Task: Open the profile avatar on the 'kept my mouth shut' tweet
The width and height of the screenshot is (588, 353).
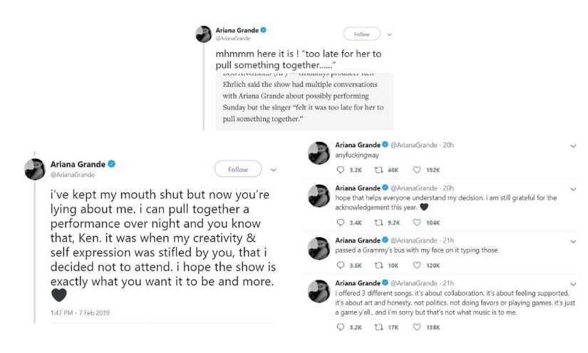Action: (36, 168)
